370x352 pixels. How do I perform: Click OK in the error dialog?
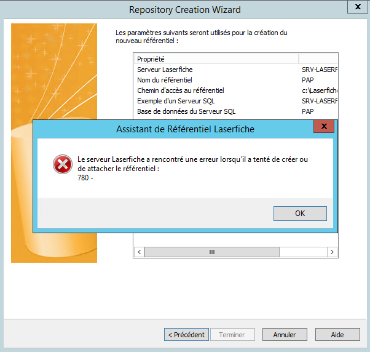pos(300,214)
